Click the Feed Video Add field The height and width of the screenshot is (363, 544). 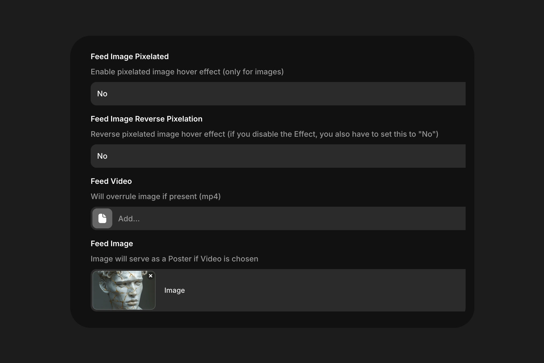point(278,218)
